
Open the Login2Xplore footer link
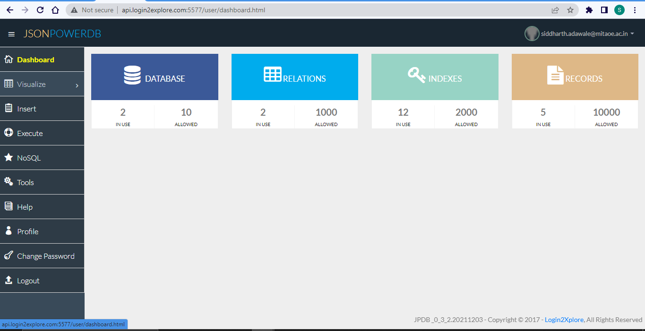point(564,320)
